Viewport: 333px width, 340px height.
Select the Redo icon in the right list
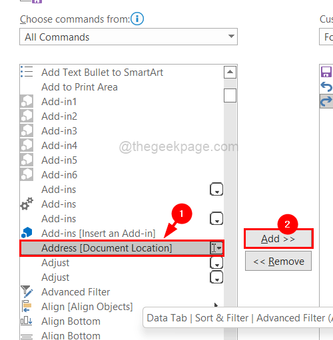[326, 101]
